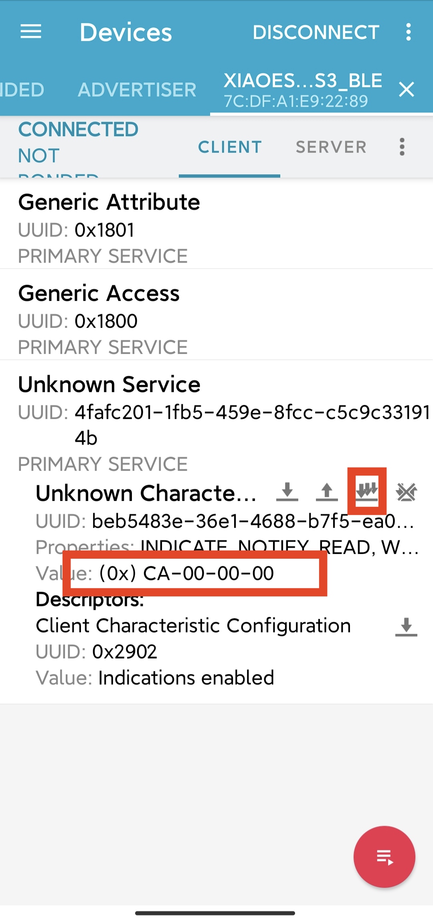The width and height of the screenshot is (433, 923).
Task: Tap the CONNECTED status label
Action: (78, 129)
